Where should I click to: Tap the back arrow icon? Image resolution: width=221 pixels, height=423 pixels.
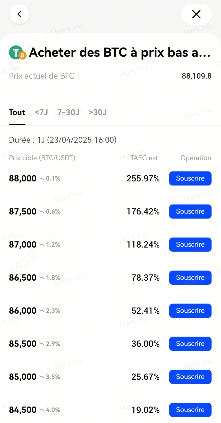tap(19, 14)
